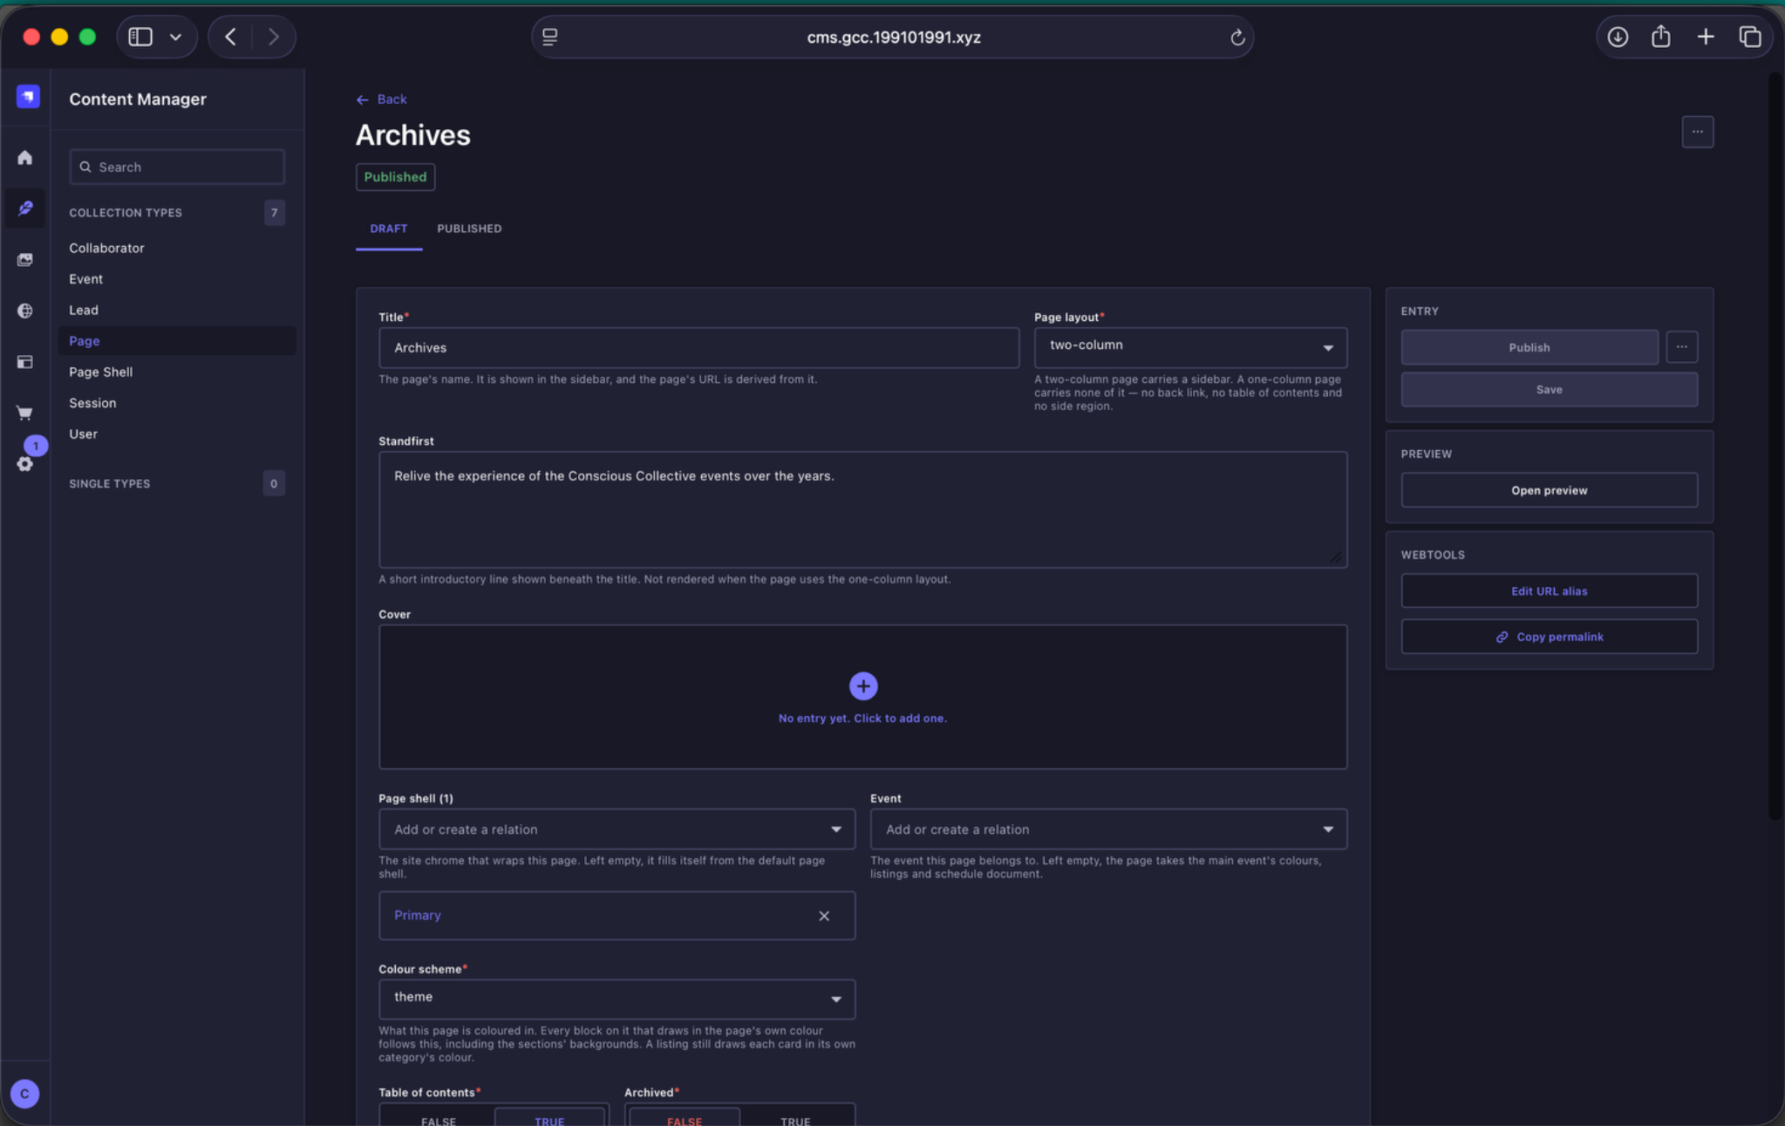The width and height of the screenshot is (1785, 1126).
Task: Open Safari downloads icon
Action: [1618, 37]
